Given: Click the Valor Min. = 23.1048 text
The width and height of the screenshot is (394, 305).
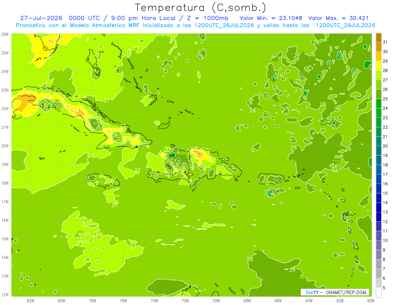Looking at the screenshot, I should 271,18.
